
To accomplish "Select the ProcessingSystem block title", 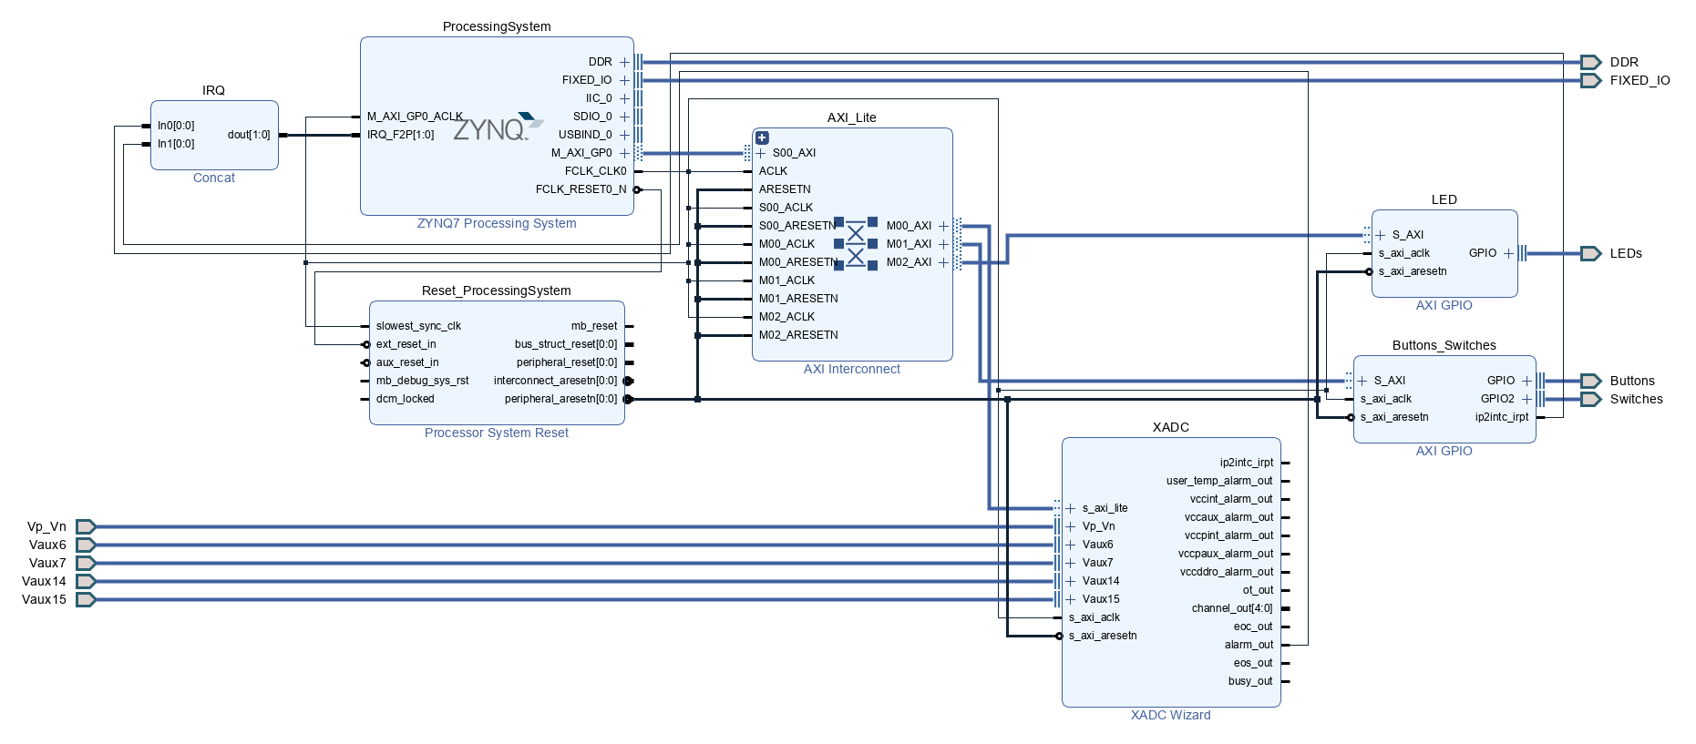I will click(497, 26).
